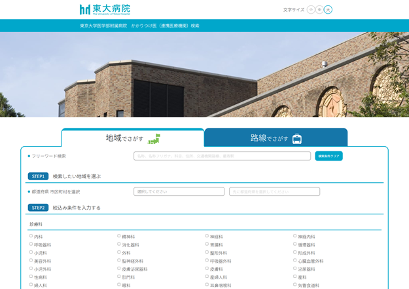Click the 東大病院 hospital logo
The width and height of the screenshot is (409, 289).
[x=105, y=9]
